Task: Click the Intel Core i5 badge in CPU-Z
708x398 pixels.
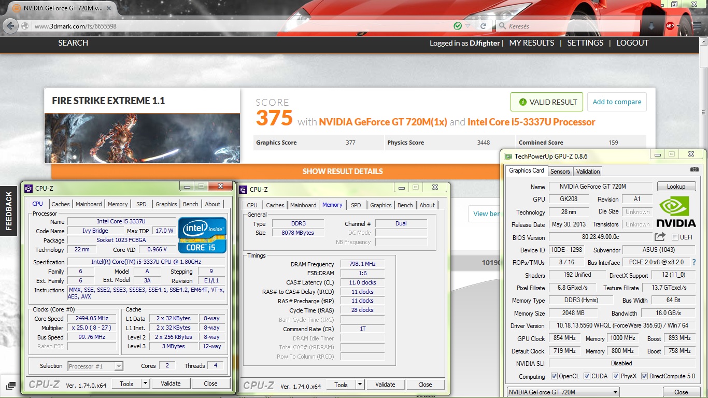Action: click(202, 235)
